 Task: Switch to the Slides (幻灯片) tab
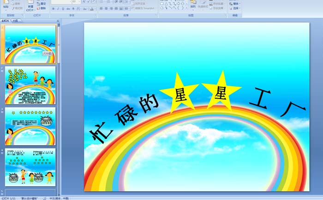click(x=6, y=21)
